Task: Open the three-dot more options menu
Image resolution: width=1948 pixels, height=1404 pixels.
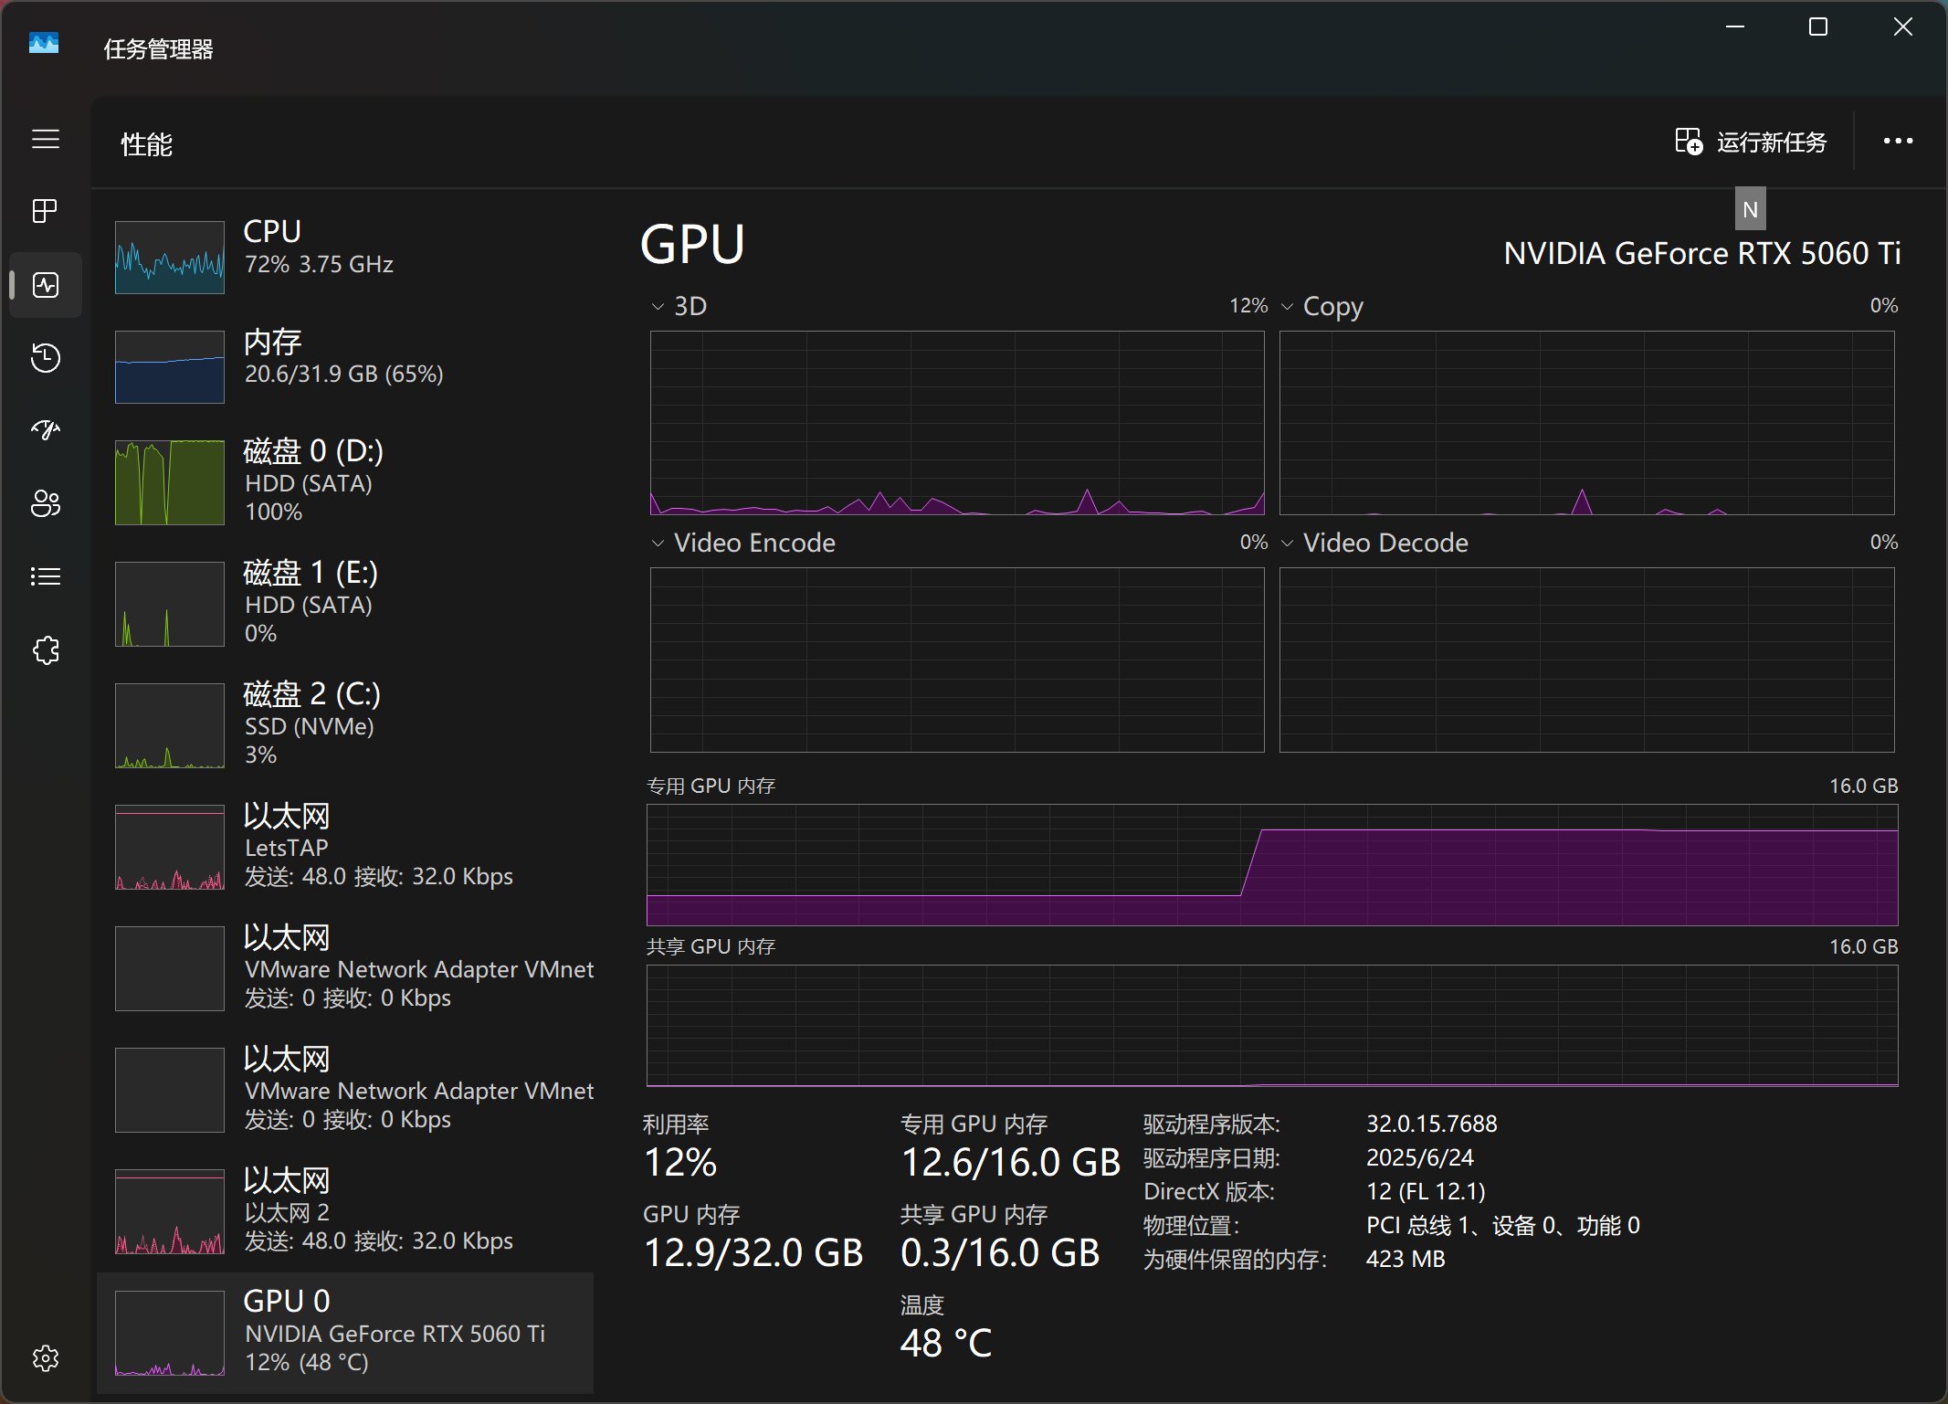Action: tap(1899, 141)
